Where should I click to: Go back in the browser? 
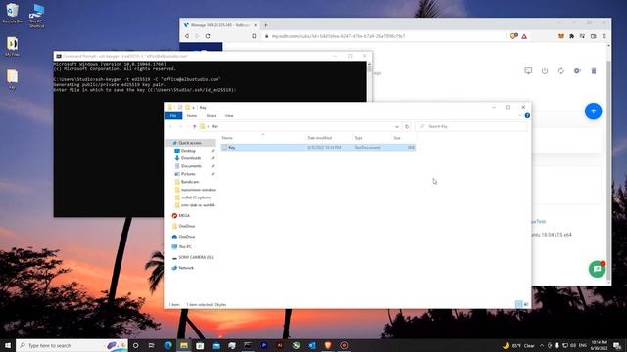(x=187, y=36)
